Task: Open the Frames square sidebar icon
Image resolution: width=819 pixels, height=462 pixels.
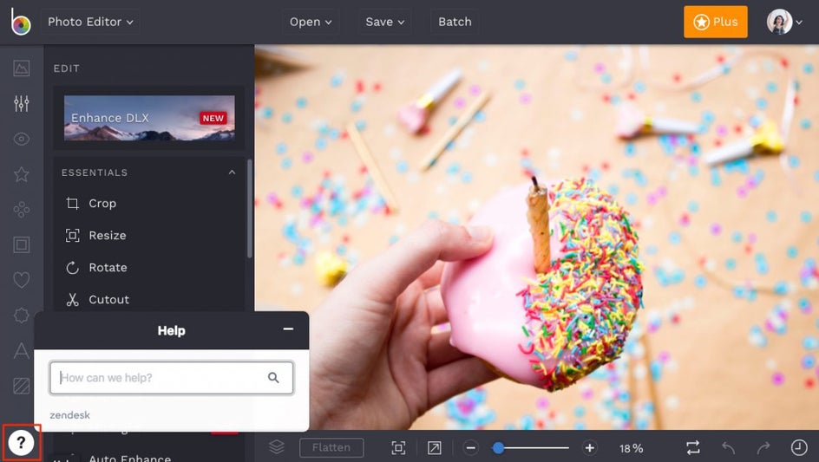Action: (x=22, y=244)
